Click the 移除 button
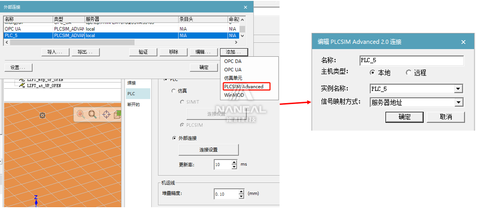This screenshot has height=209, width=477. click(174, 52)
